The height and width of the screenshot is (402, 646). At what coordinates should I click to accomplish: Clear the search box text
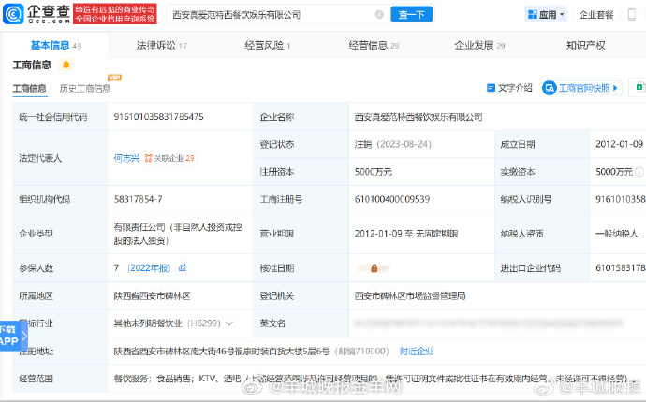[379, 15]
